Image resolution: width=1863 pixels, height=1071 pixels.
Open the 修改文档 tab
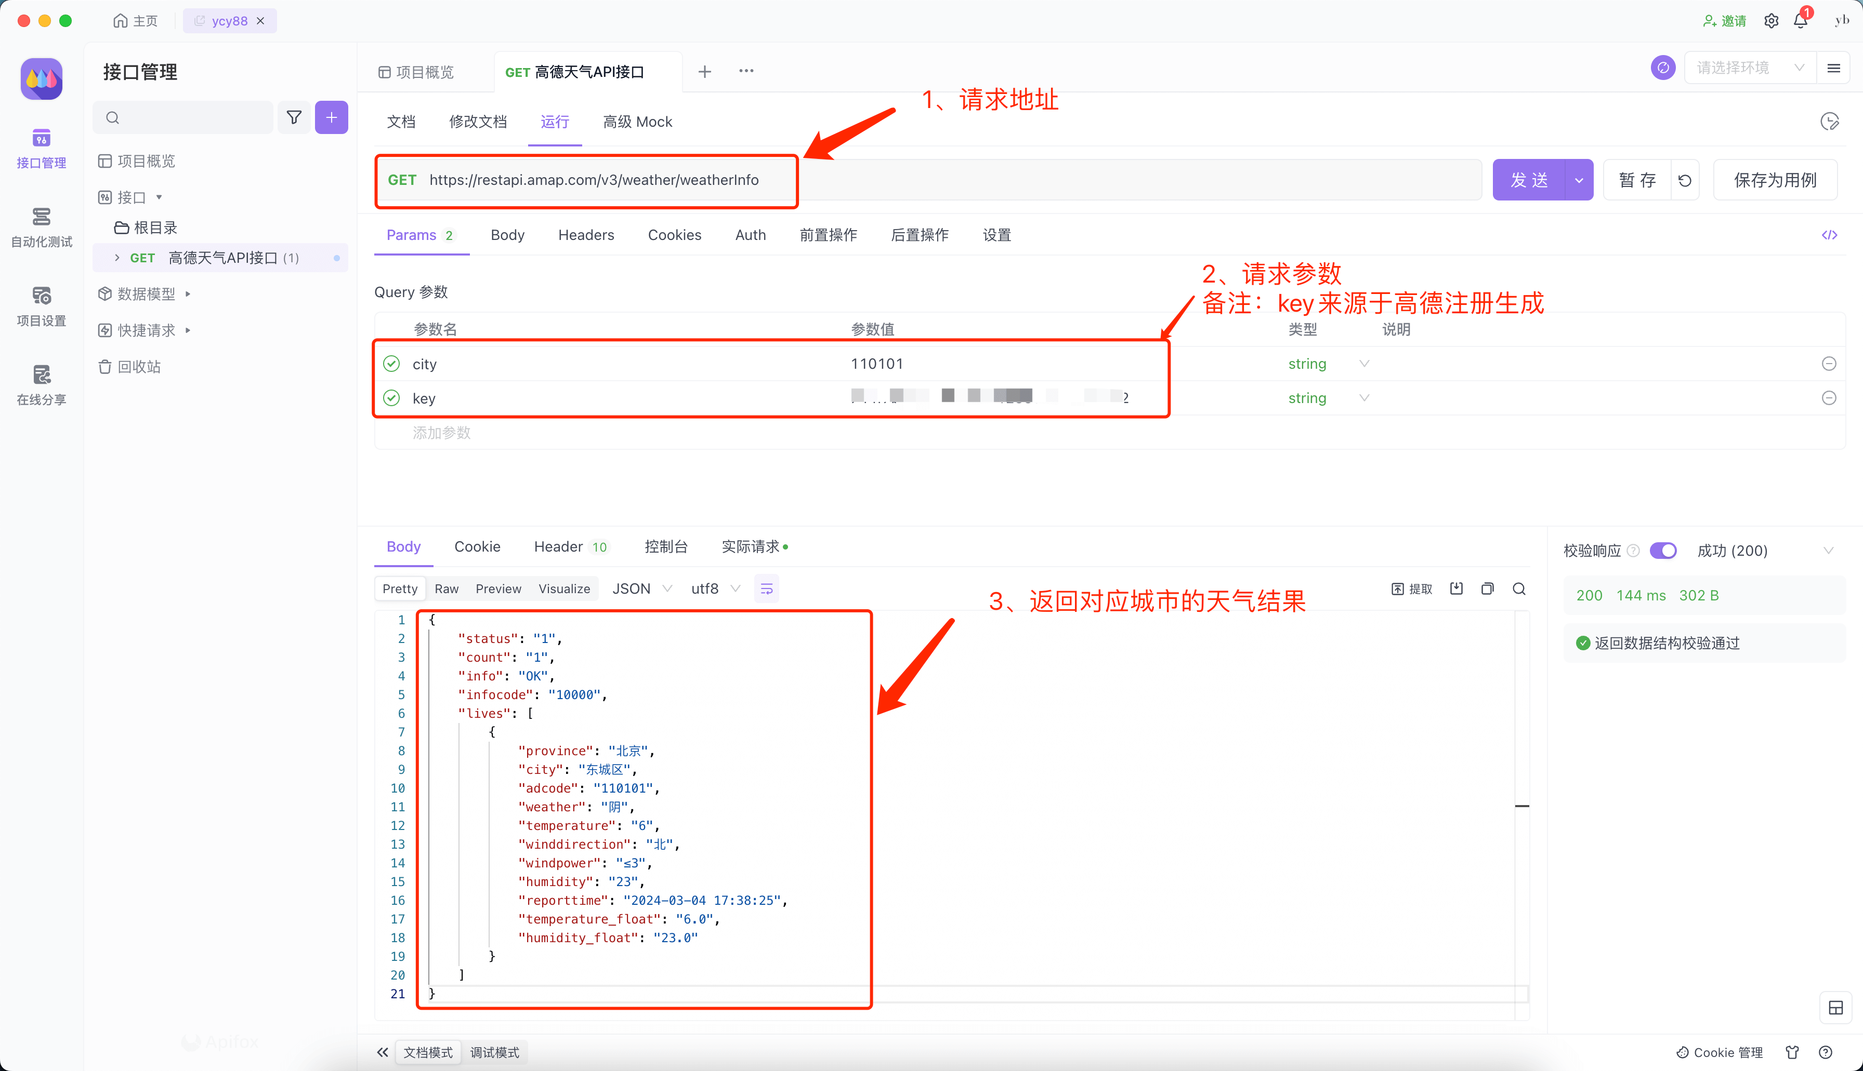click(478, 122)
